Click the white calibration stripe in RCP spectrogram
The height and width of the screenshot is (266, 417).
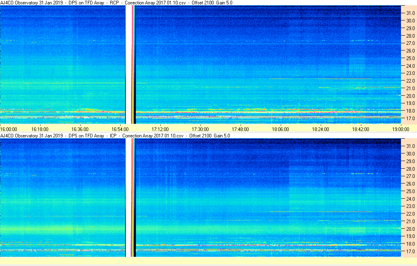click(128, 64)
